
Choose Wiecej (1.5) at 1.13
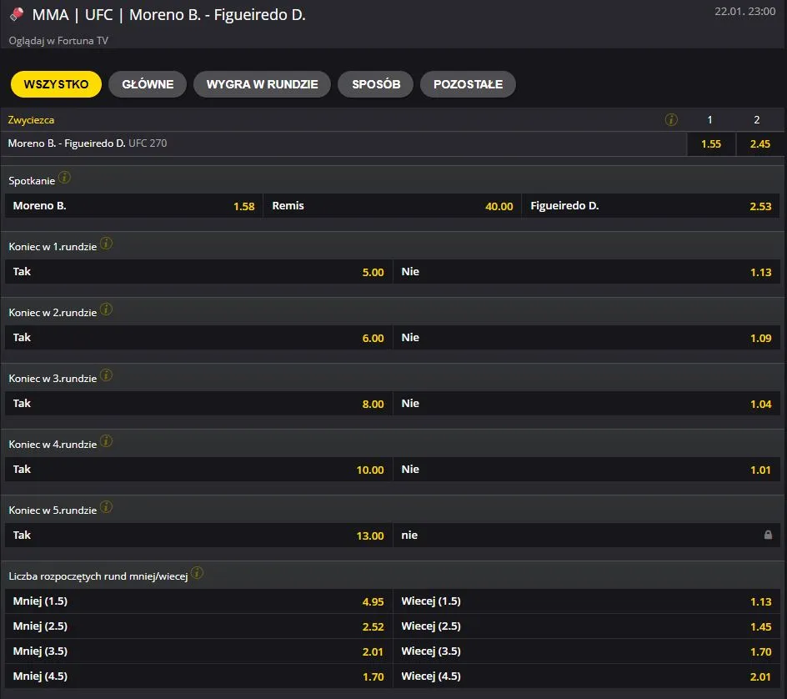(x=586, y=601)
